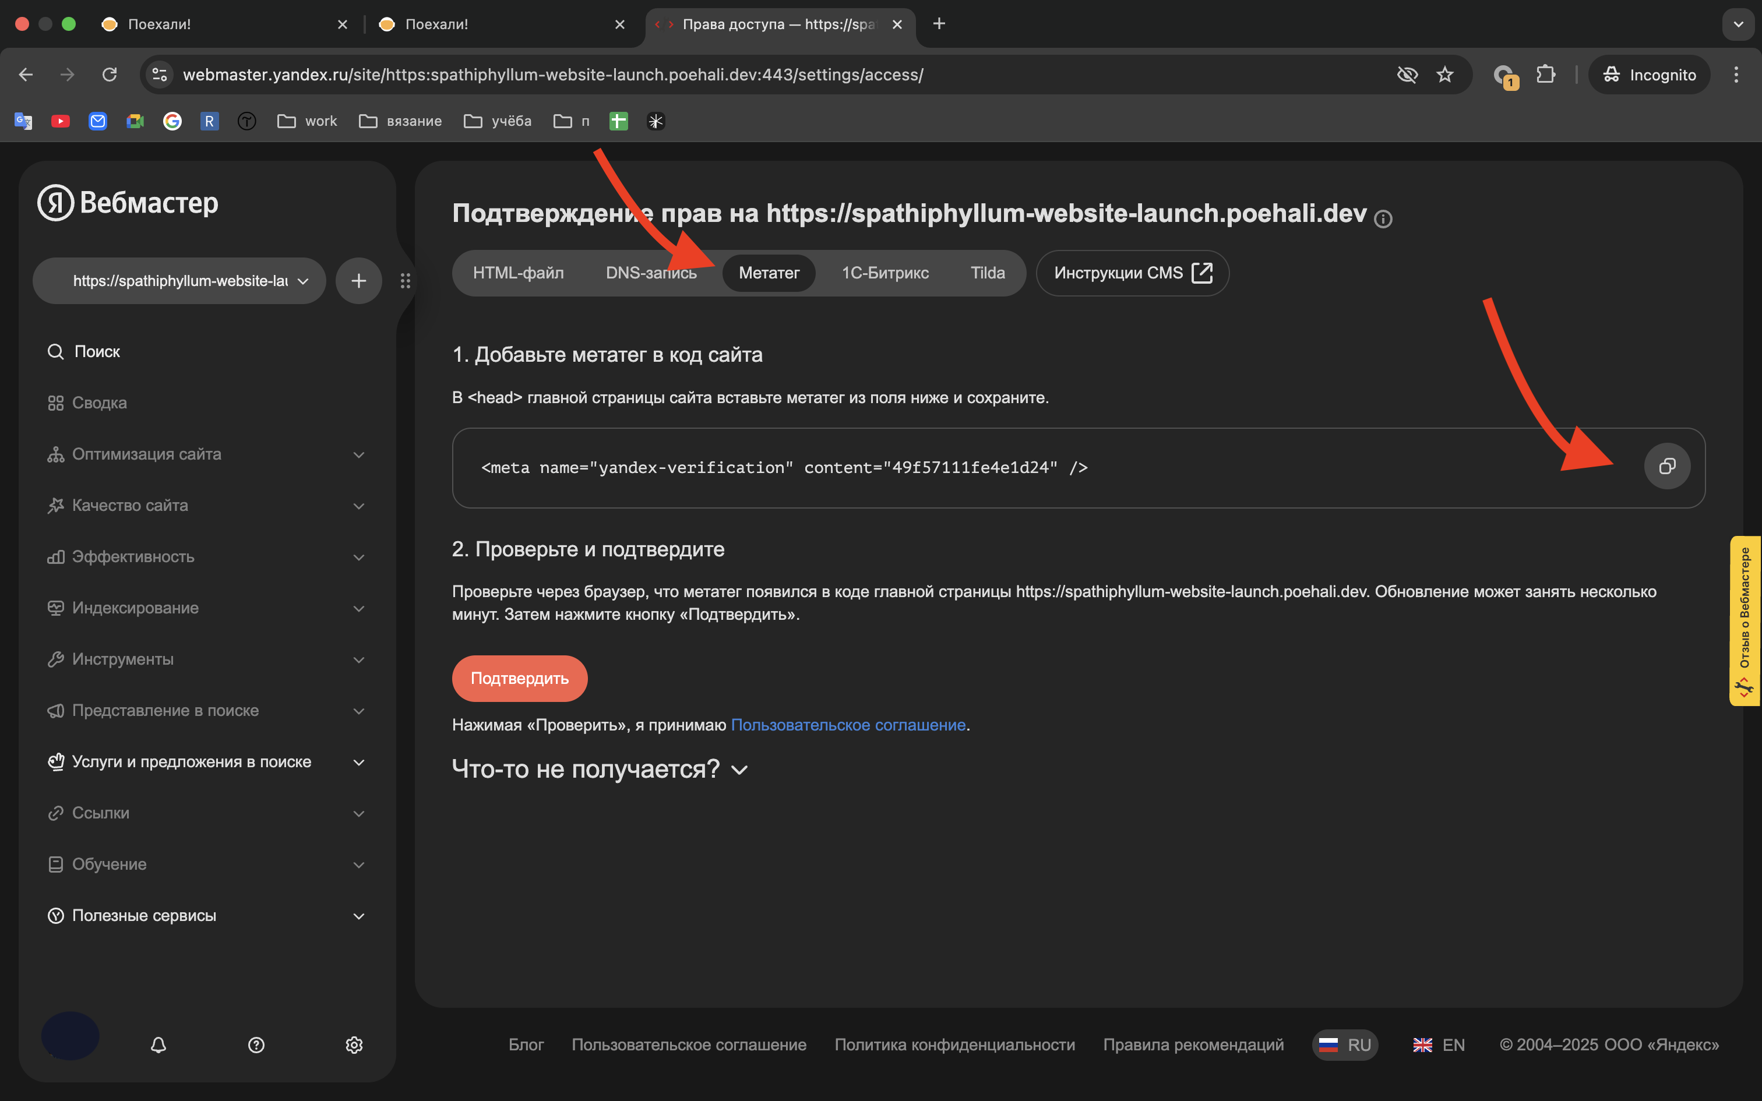Click the Подтвердить button

click(x=519, y=678)
